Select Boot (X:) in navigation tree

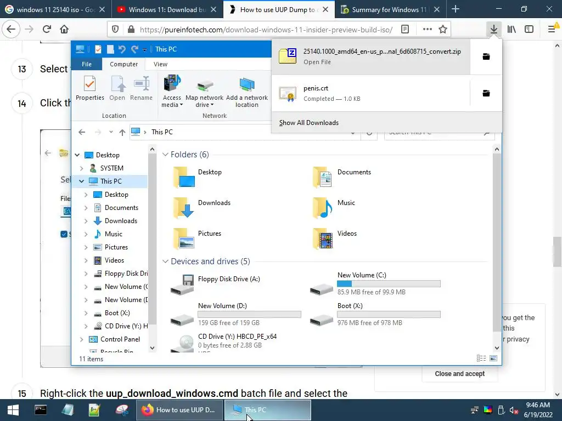pos(117,313)
